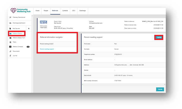Click the NHS number (if known) value
The height and width of the screenshot is (109, 182).
(118, 81)
